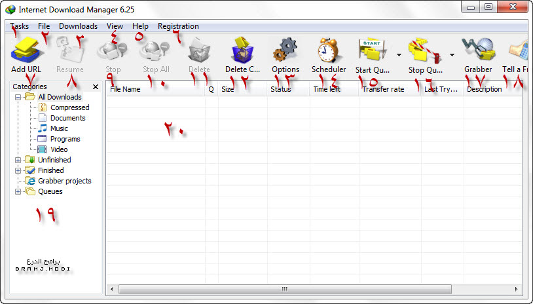This screenshot has width=533, height=304.
Task: Open the Downloads menu
Action: (78, 26)
